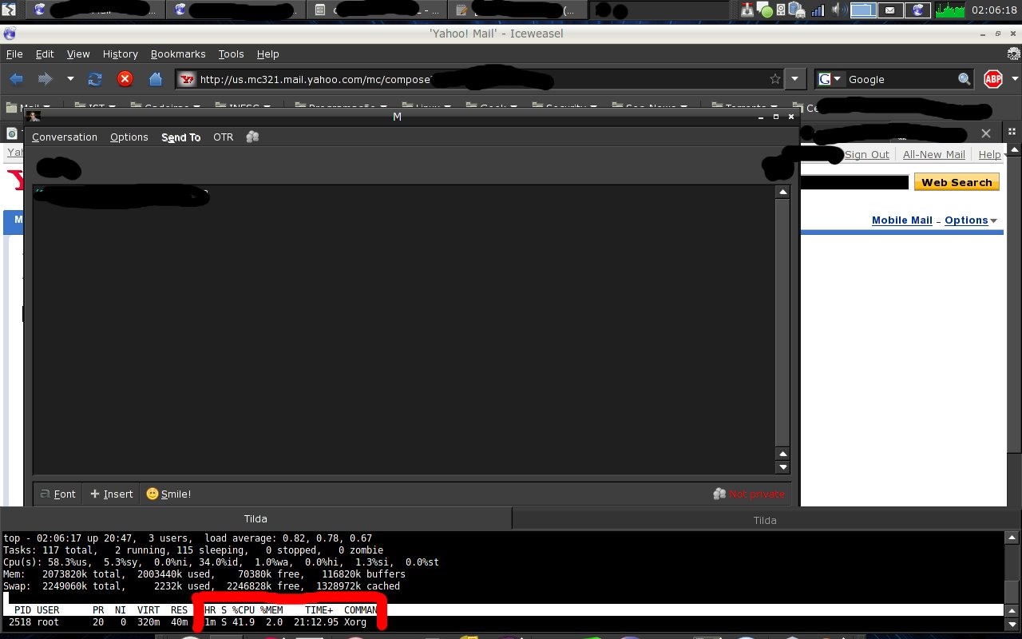Open the Bookmarks menu
This screenshot has height=639, width=1022.
pyautogui.click(x=178, y=54)
